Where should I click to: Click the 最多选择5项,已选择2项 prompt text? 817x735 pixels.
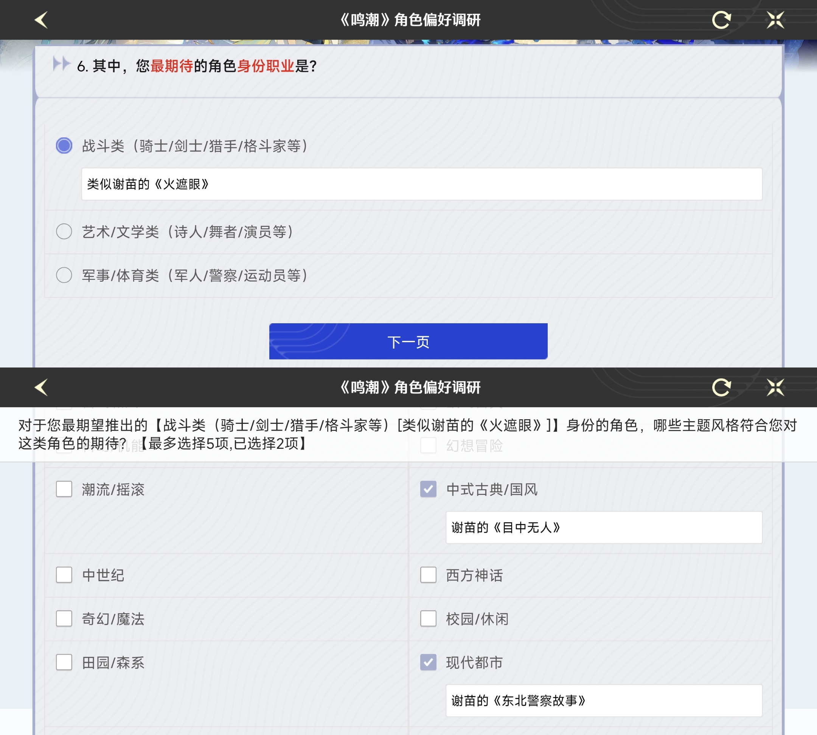coord(224,443)
